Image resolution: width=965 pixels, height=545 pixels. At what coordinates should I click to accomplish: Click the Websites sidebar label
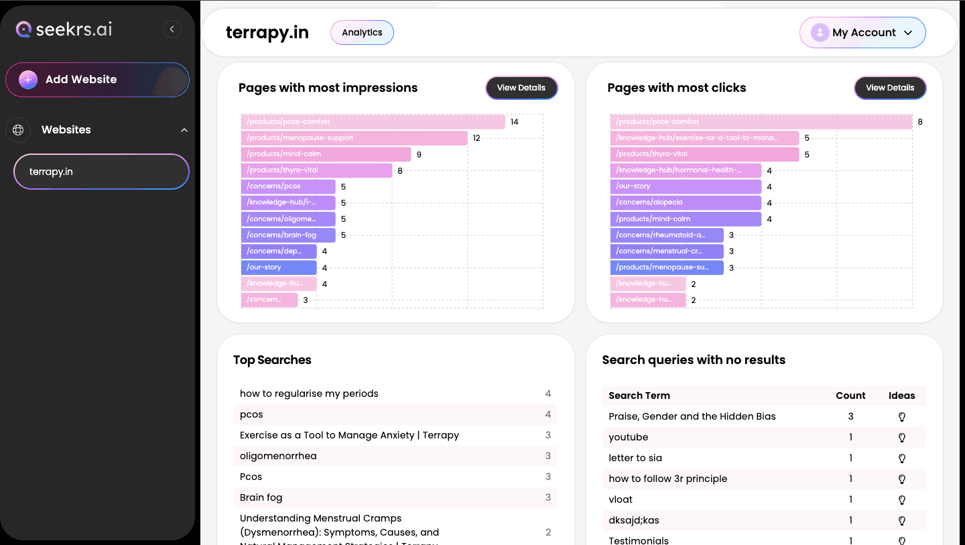(x=66, y=130)
